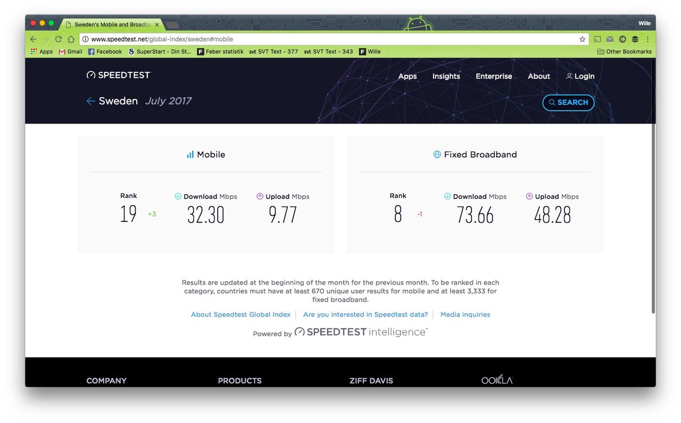Open the Enterprise menu item
681x423 pixels.
tap(494, 76)
